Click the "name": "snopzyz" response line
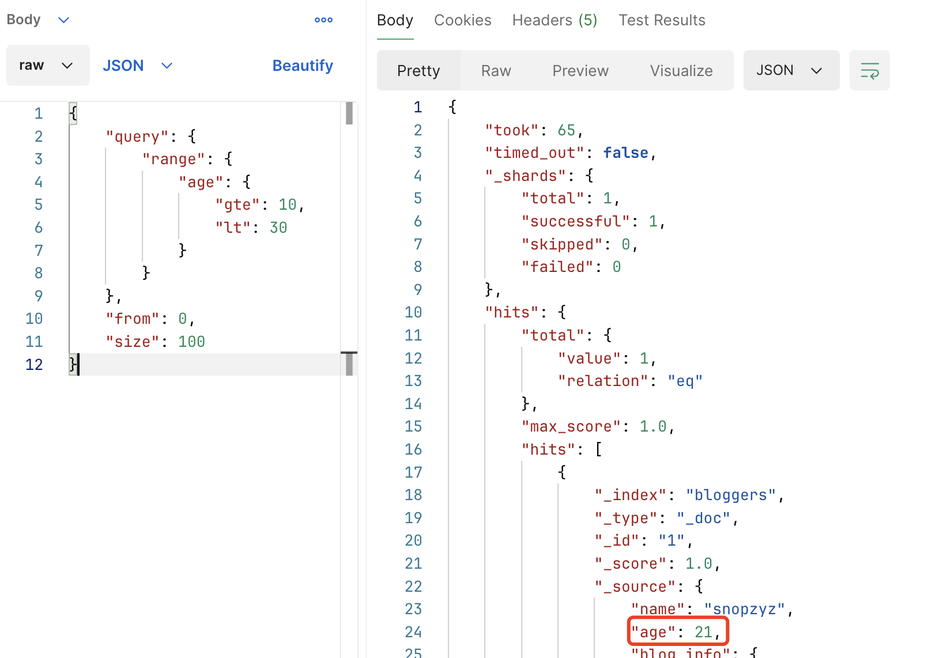This screenshot has height=658, width=928. pos(712,609)
